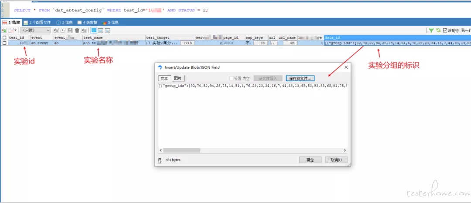Select the 文本 tab in Blob dialog
The width and height of the screenshot is (471, 203).
(x=164, y=78)
